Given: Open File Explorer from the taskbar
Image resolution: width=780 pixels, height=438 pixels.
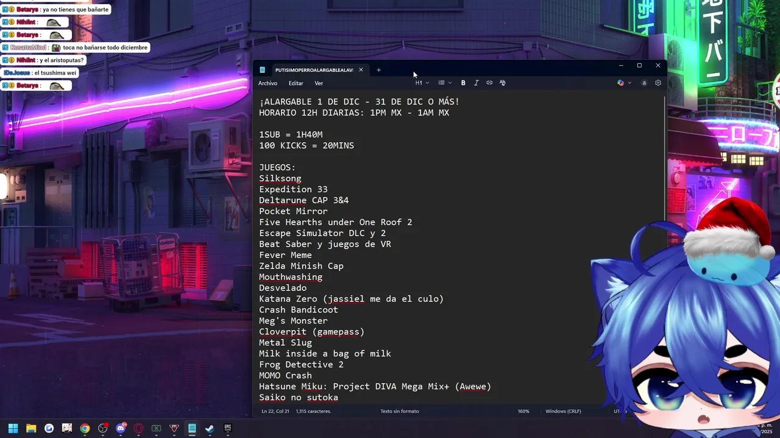Looking at the screenshot, I should (x=31, y=428).
